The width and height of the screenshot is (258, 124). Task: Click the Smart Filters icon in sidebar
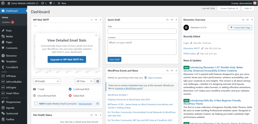3,93
